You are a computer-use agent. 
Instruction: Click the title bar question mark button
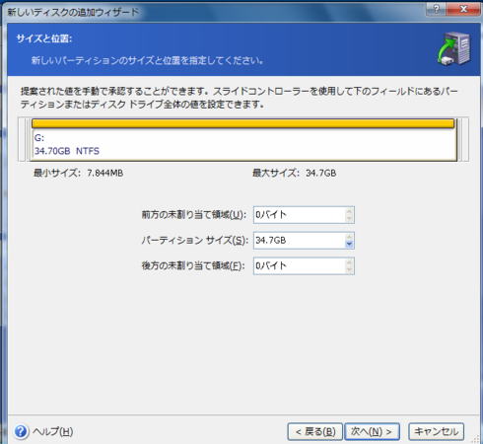point(436,9)
